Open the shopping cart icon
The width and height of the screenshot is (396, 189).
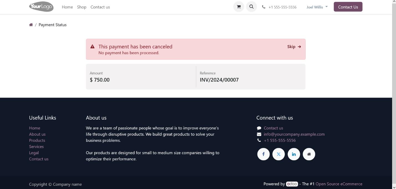pyautogui.click(x=239, y=7)
